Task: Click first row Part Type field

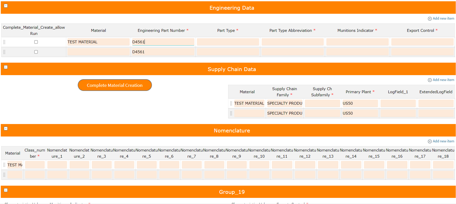Action: (x=228, y=42)
